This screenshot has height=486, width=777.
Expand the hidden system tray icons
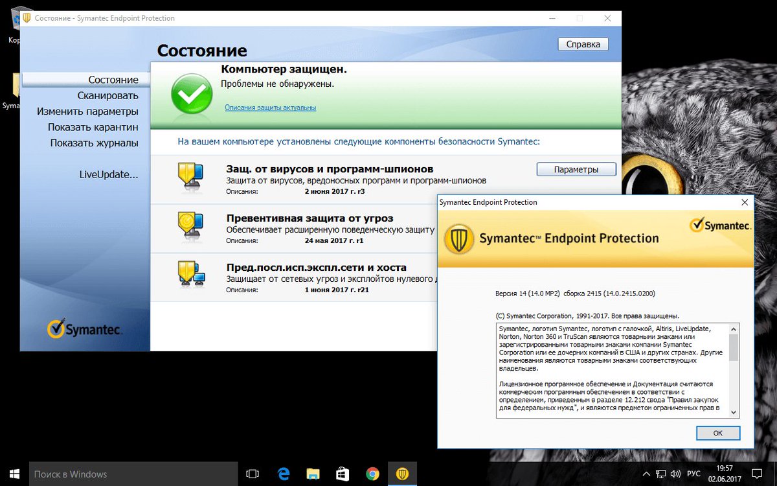coord(646,474)
